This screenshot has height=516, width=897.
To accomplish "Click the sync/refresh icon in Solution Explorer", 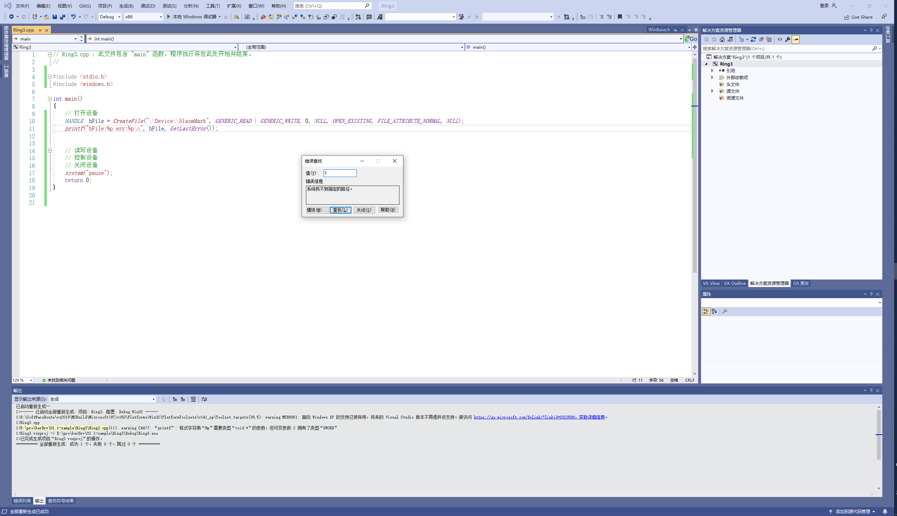I will (x=753, y=39).
